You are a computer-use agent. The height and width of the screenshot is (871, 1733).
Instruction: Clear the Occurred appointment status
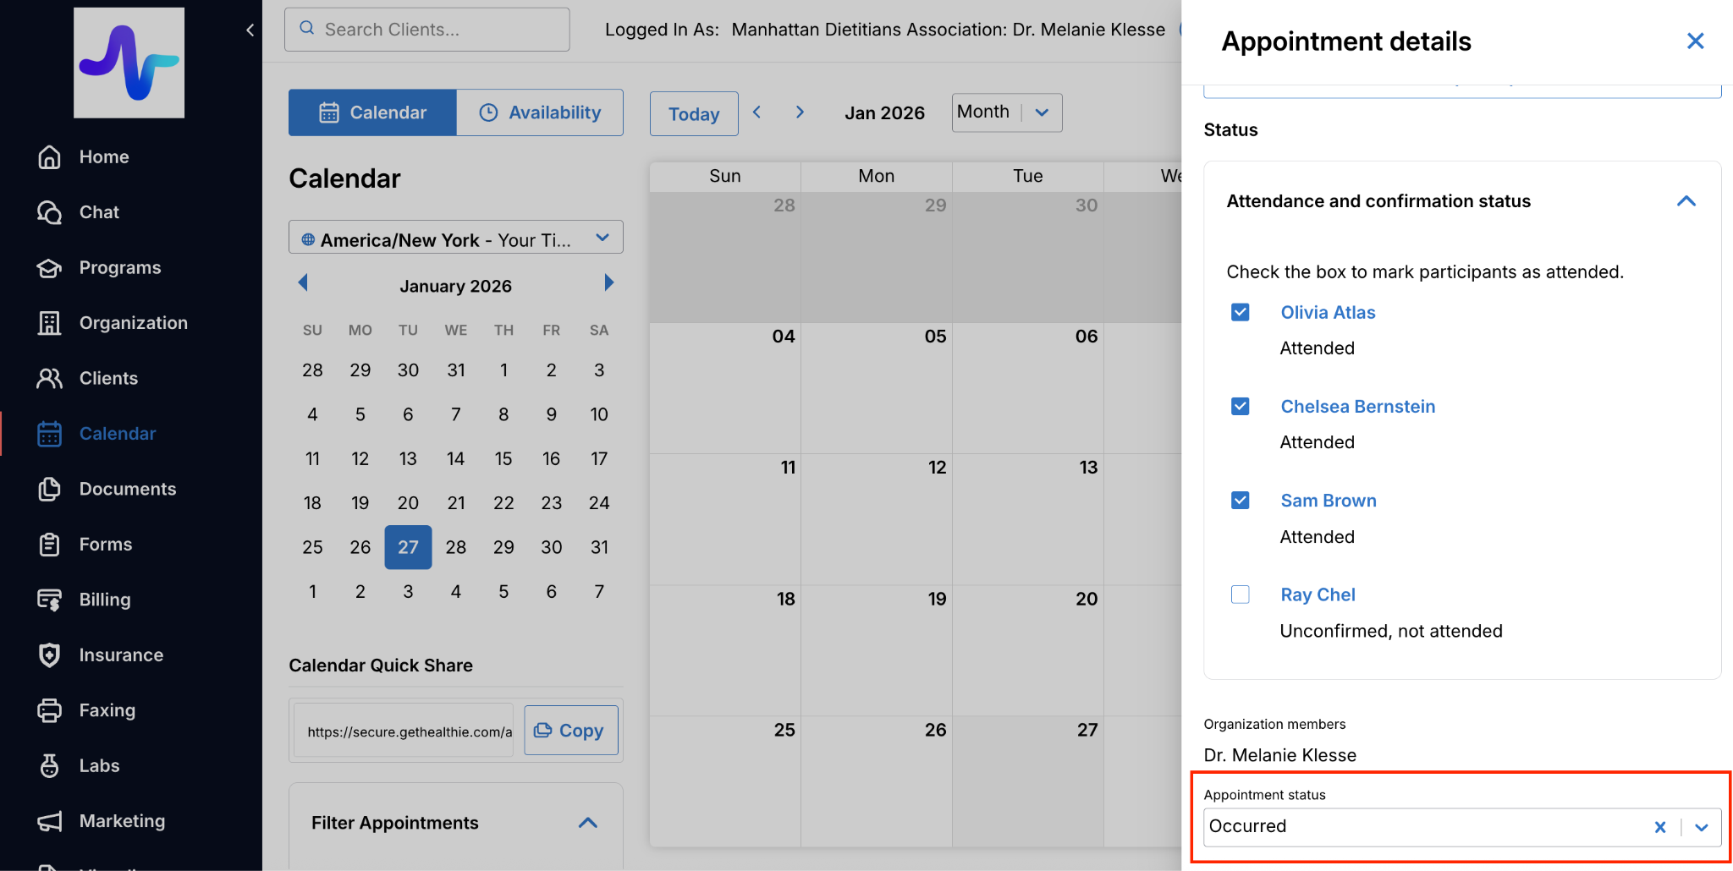point(1660,827)
